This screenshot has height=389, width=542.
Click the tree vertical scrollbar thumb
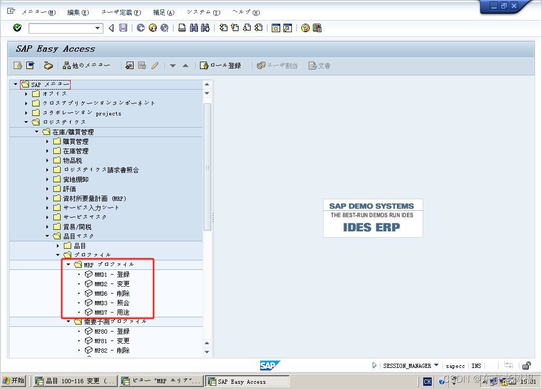coord(207,167)
